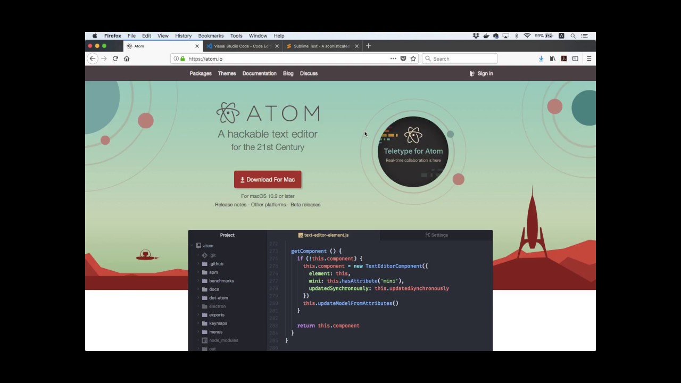Select the node_modules tree entry
The width and height of the screenshot is (681, 383).
pyautogui.click(x=223, y=340)
